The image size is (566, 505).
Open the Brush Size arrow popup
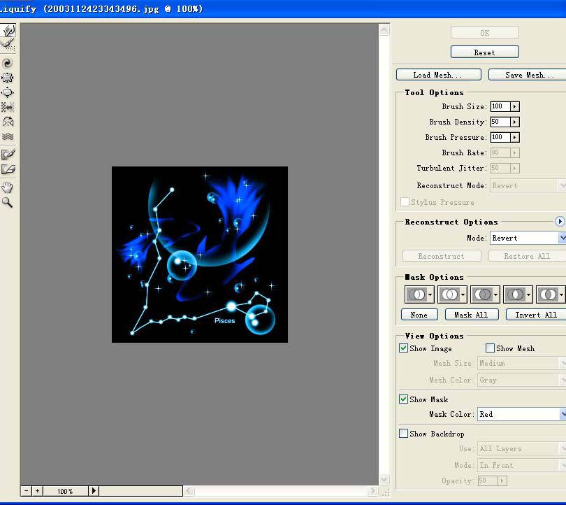pos(515,107)
